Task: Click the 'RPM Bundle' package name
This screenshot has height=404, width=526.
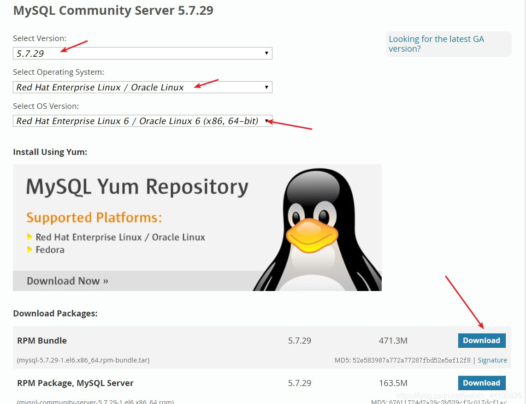Action: click(x=42, y=340)
